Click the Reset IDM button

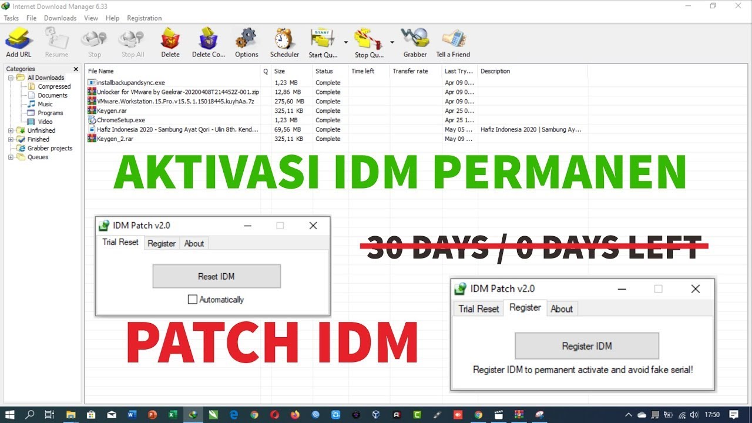[x=216, y=276]
